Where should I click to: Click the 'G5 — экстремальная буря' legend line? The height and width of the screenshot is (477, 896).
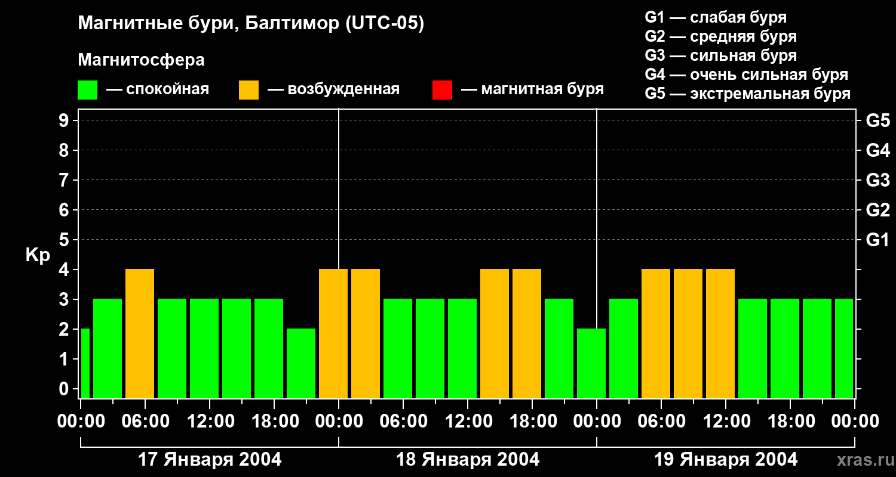[747, 94]
